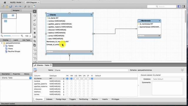Click the table Name input field
The height and width of the screenshot is (106, 188).
click(91, 70)
